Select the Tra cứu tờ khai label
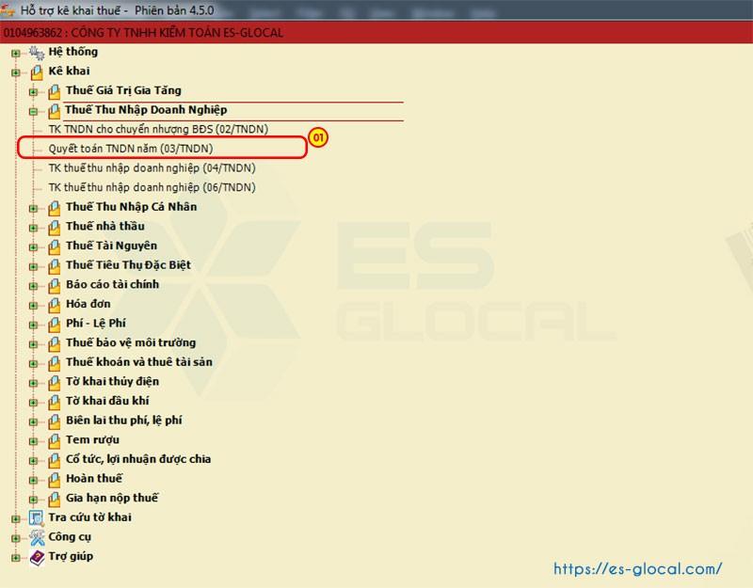 point(89,516)
